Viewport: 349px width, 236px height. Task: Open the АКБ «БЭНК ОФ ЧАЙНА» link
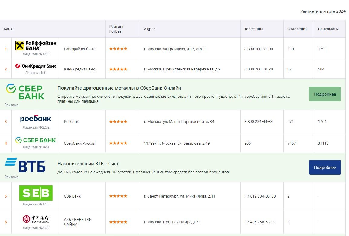click(x=77, y=222)
